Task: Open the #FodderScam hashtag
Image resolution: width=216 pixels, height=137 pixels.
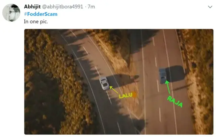Action: click(41, 14)
